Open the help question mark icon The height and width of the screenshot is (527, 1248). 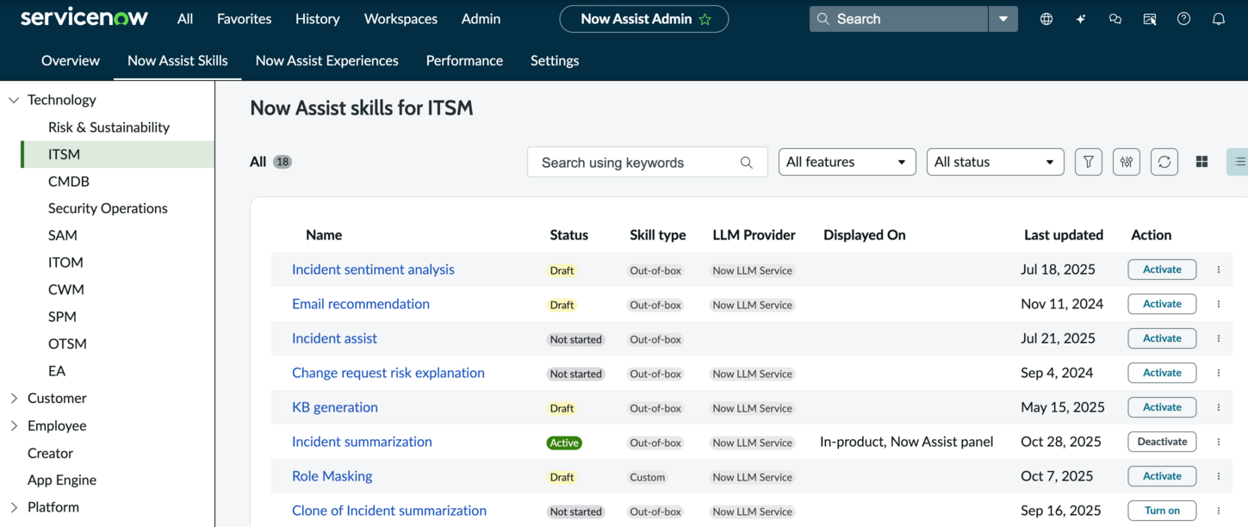pyautogui.click(x=1184, y=19)
